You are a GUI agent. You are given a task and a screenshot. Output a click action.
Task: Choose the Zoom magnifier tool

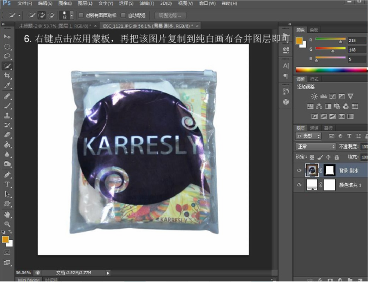7,224
